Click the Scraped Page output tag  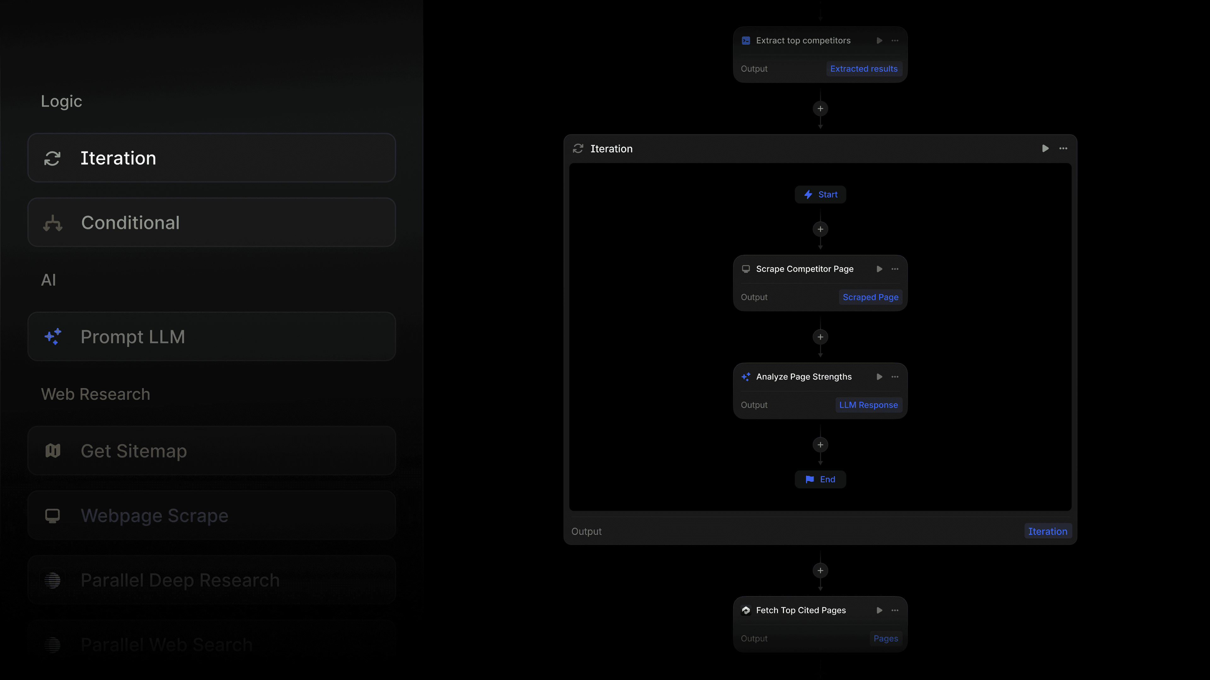tap(870, 297)
